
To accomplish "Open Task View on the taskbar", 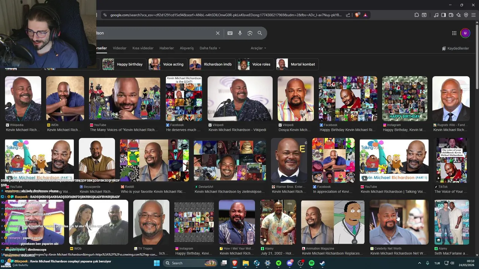I will coord(224,263).
